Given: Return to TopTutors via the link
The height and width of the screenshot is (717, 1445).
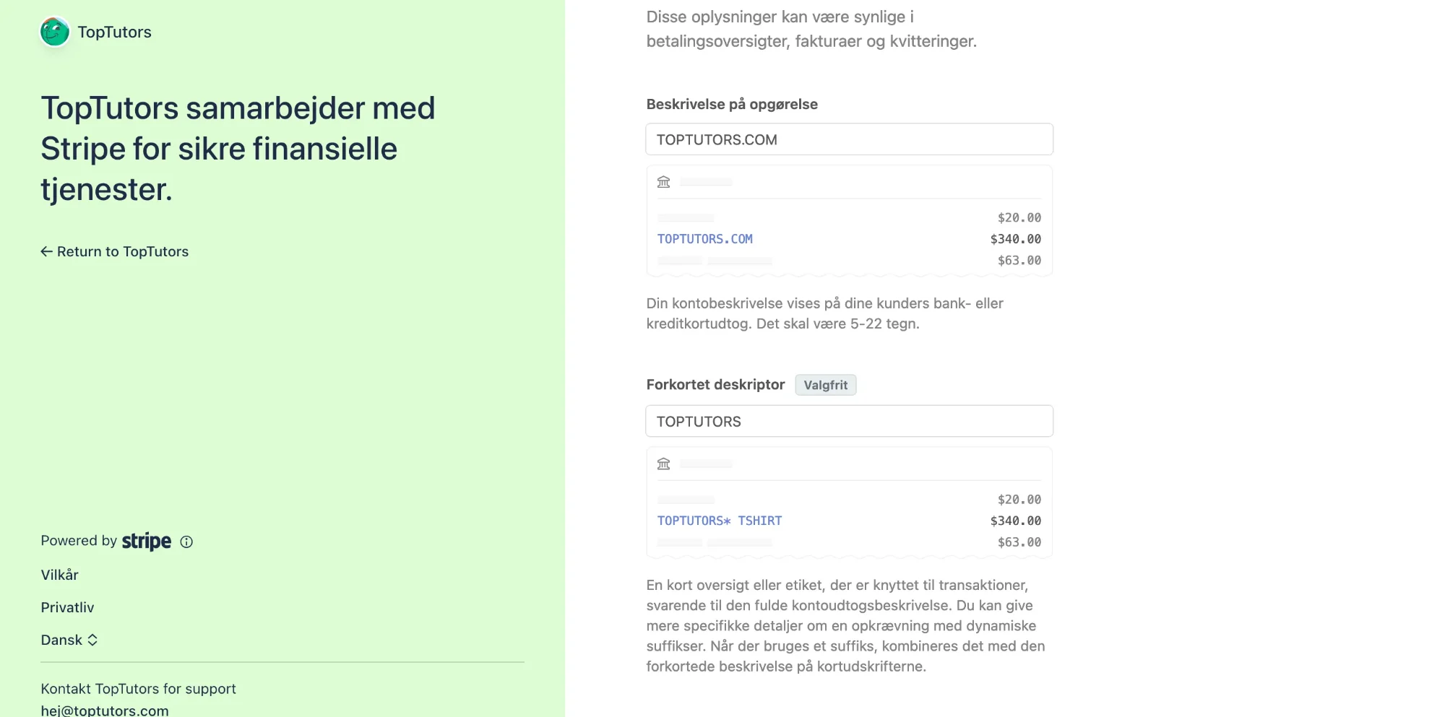Looking at the screenshot, I should click(115, 251).
